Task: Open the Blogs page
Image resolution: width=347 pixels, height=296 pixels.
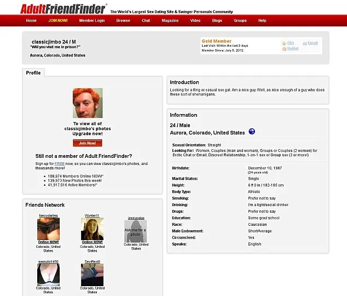Action: [x=217, y=21]
